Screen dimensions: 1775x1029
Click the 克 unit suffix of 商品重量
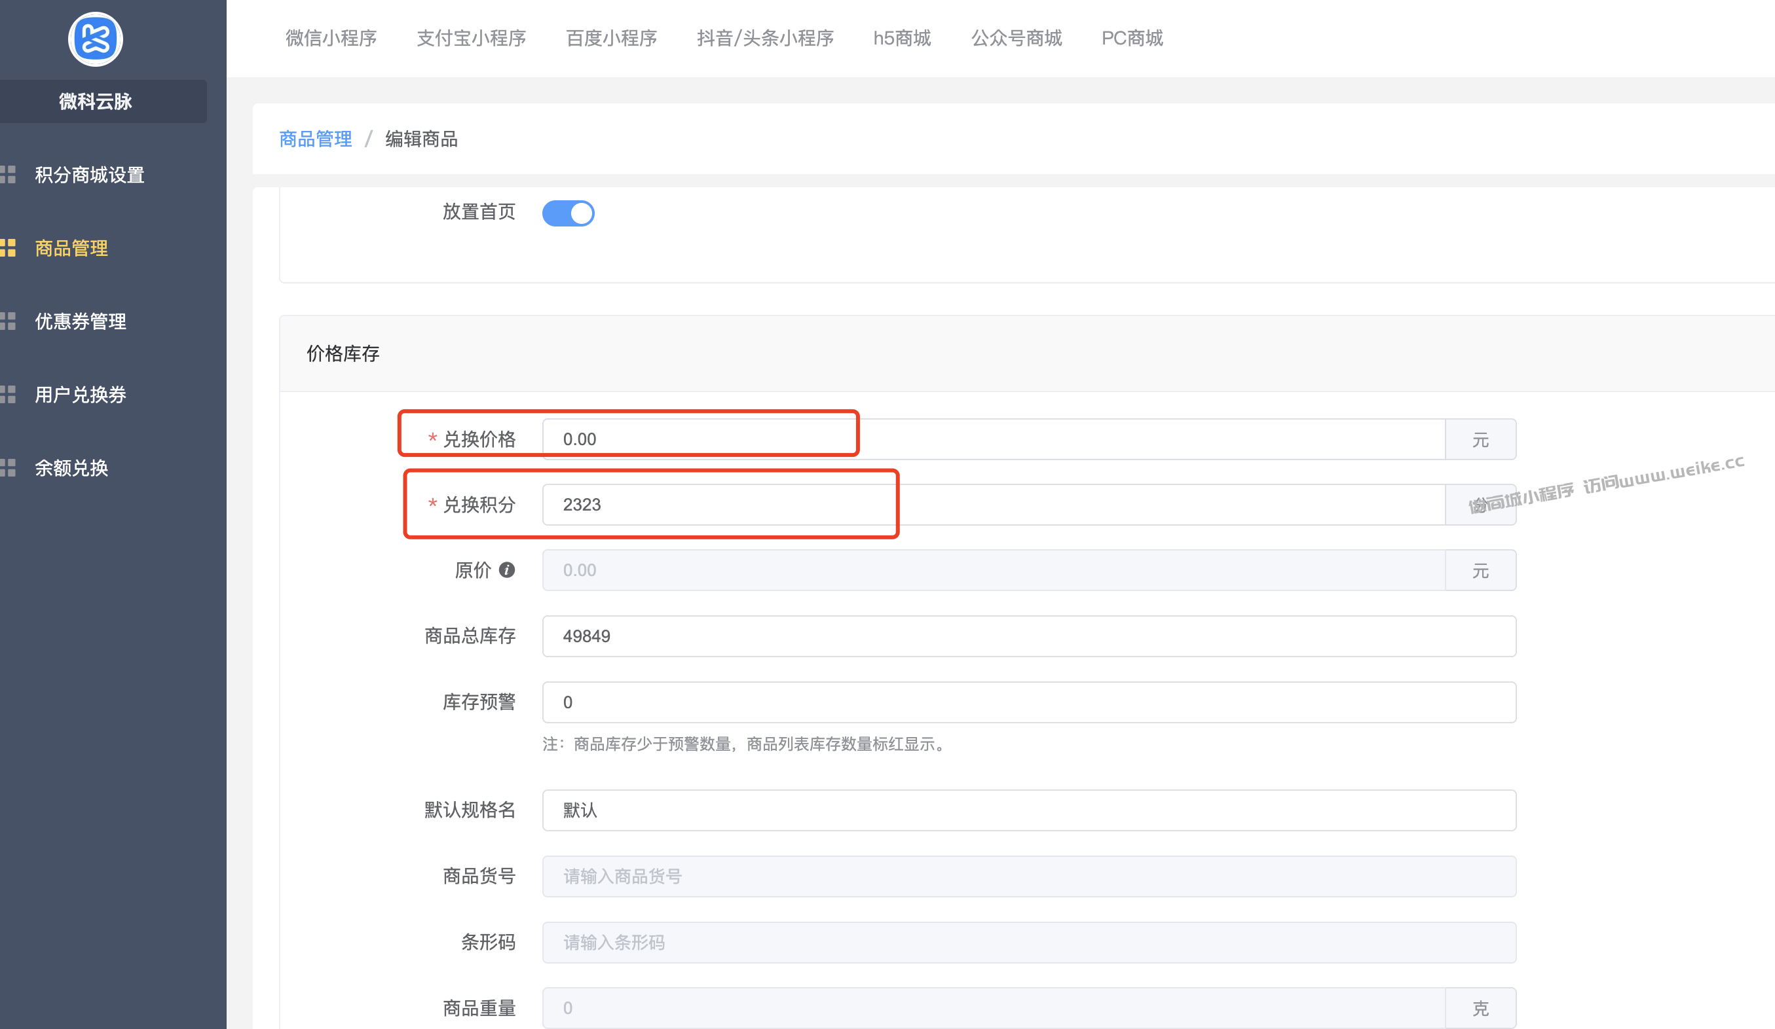pyautogui.click(x=1480, y=1008)
